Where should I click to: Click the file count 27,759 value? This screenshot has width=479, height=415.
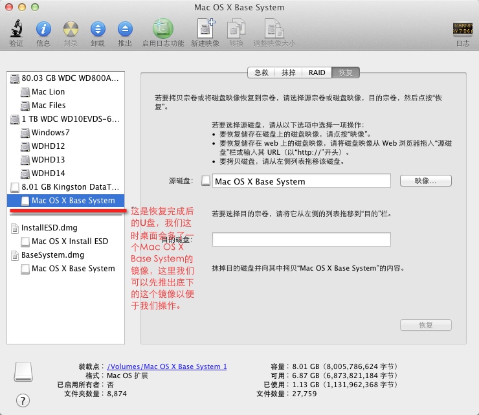tap(304, 394)
